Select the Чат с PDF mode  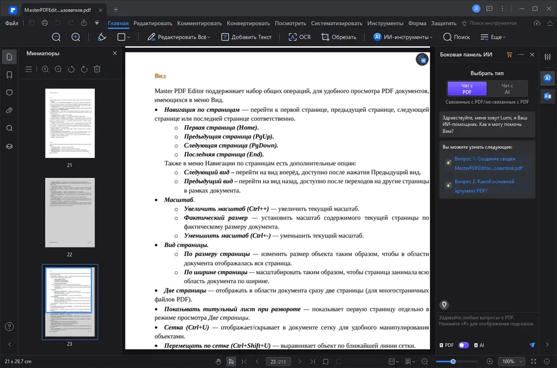[467, 88]
